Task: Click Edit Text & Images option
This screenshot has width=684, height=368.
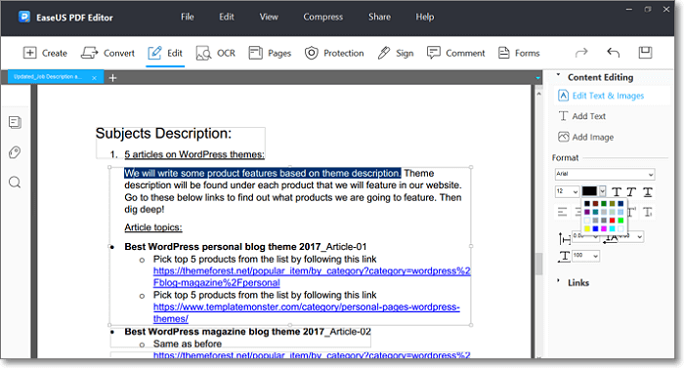Action: point(601,96)
